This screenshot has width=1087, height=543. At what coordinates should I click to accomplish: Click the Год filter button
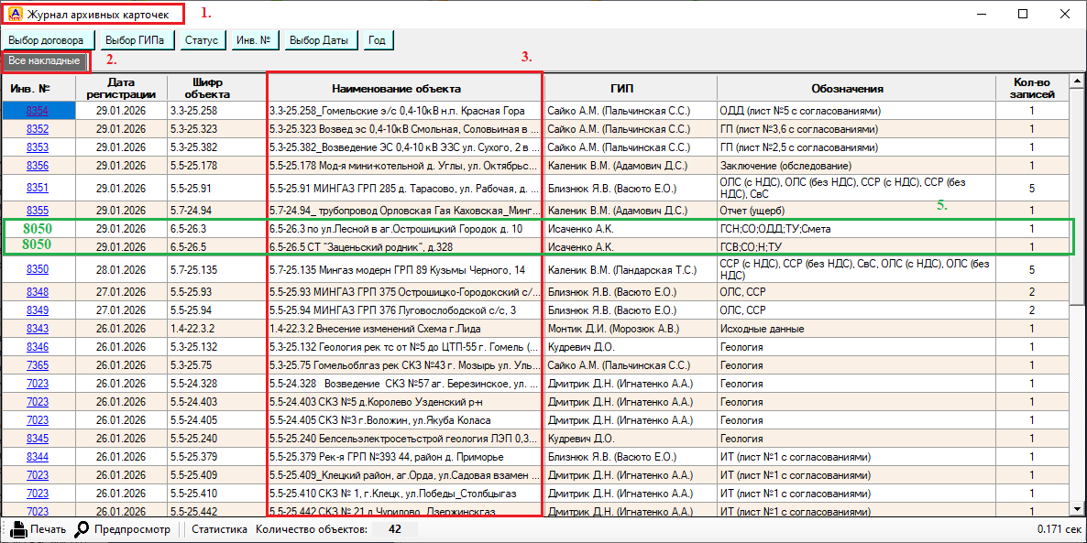pyautogui.click(x=376, y=40)
